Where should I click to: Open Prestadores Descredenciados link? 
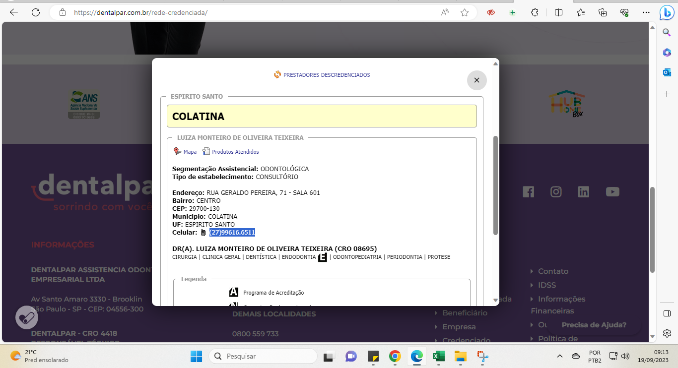click(x=326, y=75)
